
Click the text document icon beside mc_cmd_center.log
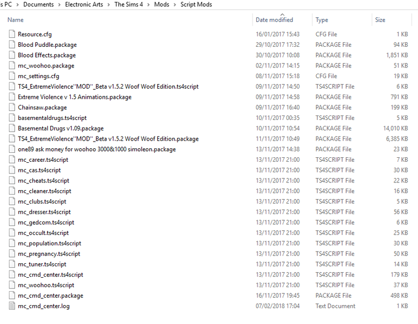(x=12, y=306)
